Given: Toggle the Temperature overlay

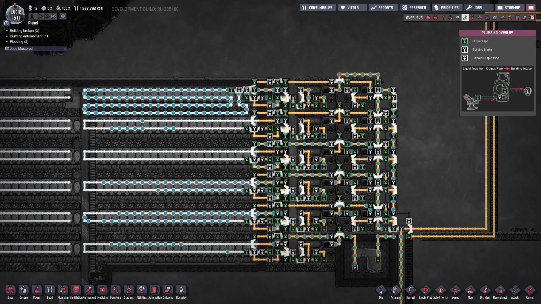Looking at the screenshot, I should click(443, 18).
